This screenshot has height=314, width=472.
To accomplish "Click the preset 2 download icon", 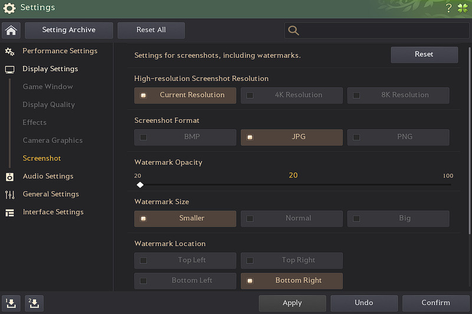I will (x=34, y=303).
